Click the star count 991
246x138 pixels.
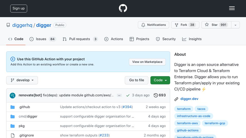tap(223, 25)
